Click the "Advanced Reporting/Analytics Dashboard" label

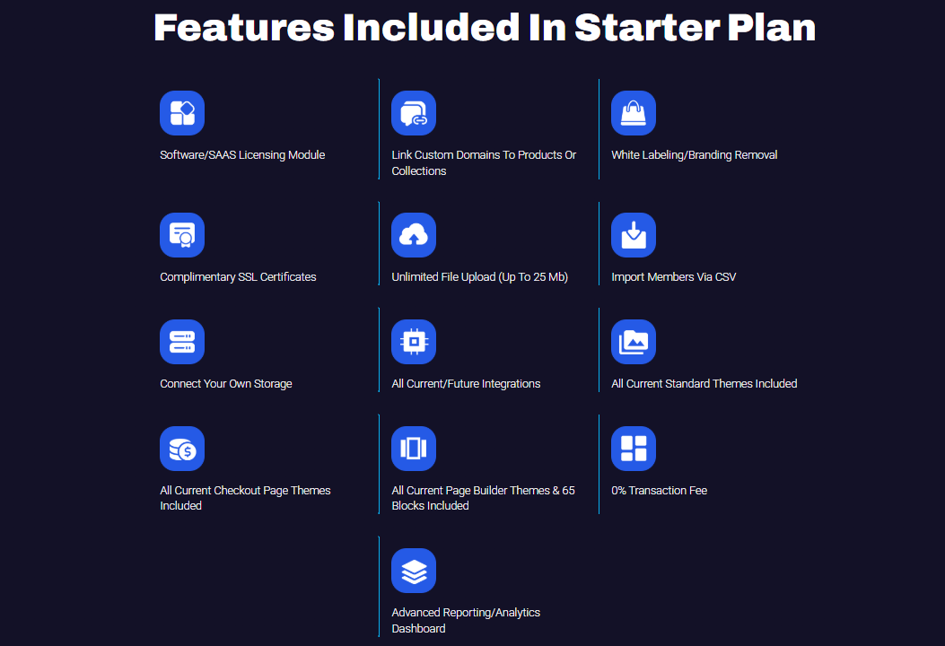466,621
